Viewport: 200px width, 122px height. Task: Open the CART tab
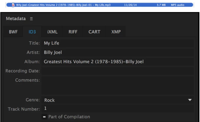coord(94,32)
